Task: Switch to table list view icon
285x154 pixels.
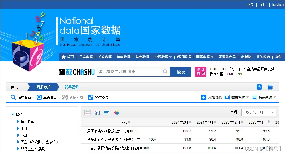Action: [88, 113]
